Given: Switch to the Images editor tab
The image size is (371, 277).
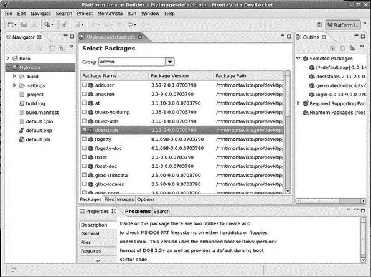Looking at the screenshot, I should coord(125,199).
